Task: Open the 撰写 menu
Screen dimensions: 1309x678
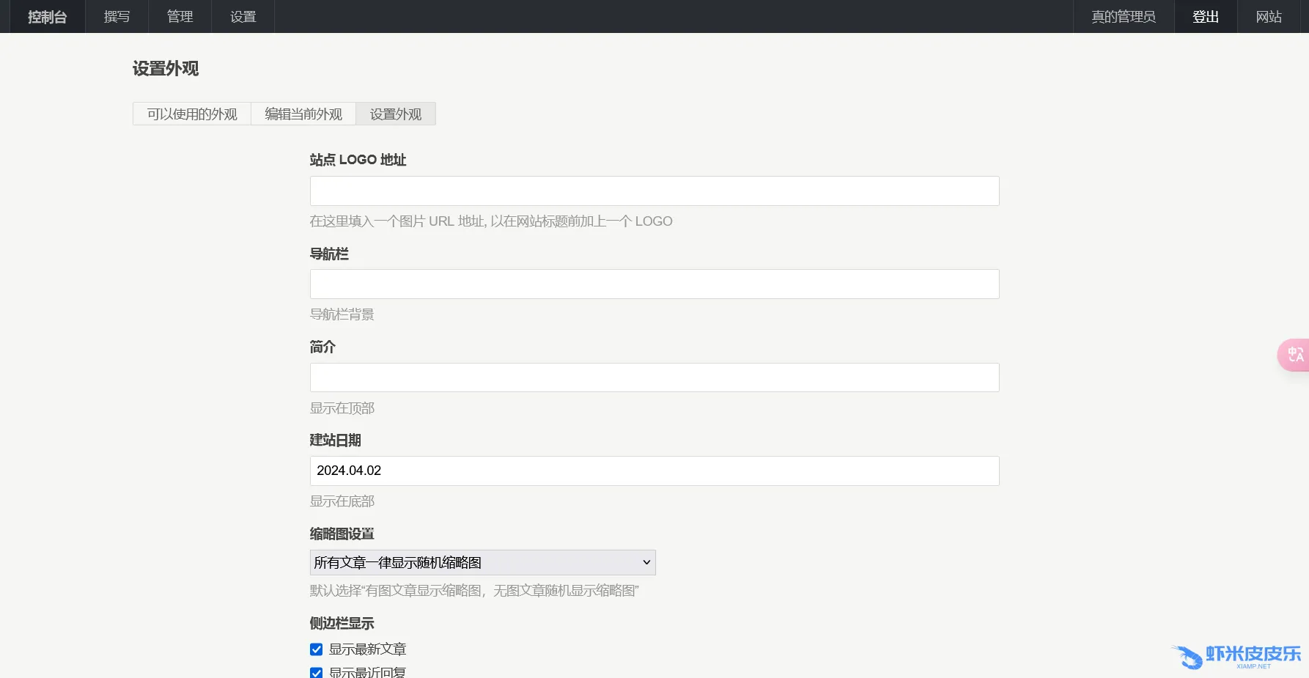Action: click(117, 17)
